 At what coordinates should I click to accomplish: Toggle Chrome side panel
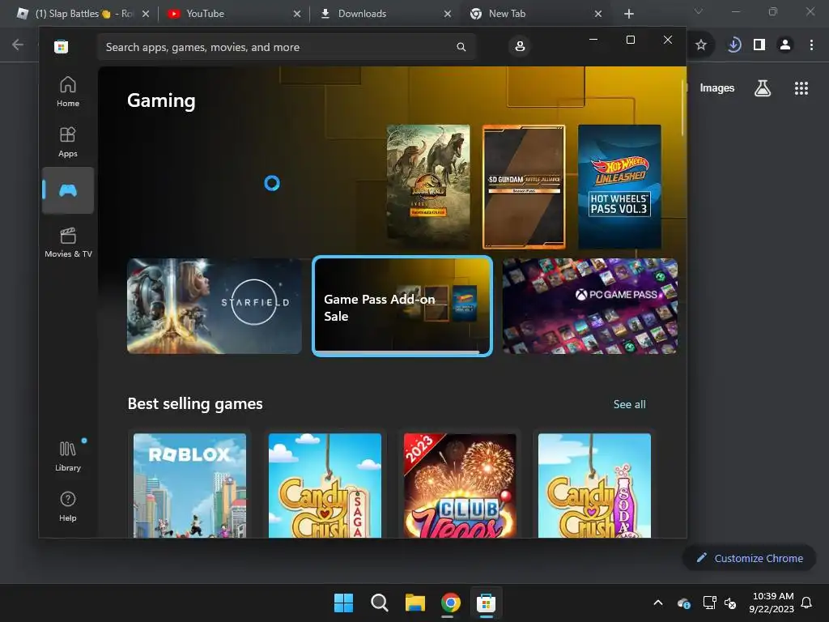759,45
